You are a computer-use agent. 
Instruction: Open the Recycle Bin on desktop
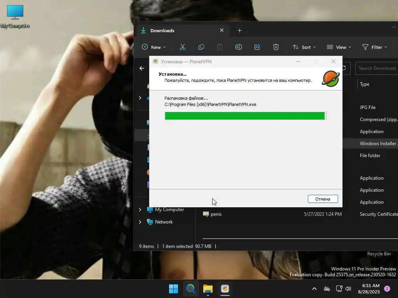(379, 254)
